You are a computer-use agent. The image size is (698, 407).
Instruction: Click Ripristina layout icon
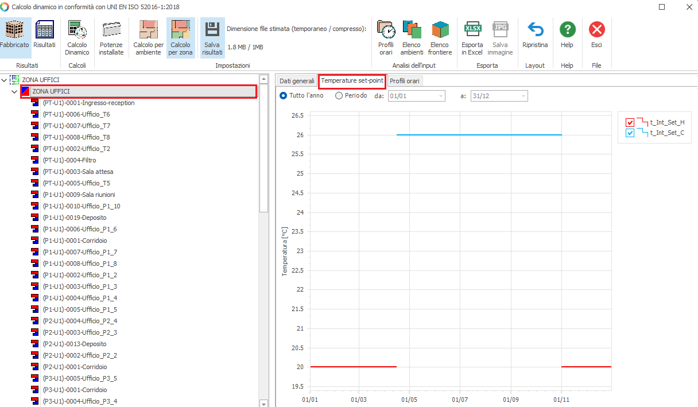[x=535, y=30]
